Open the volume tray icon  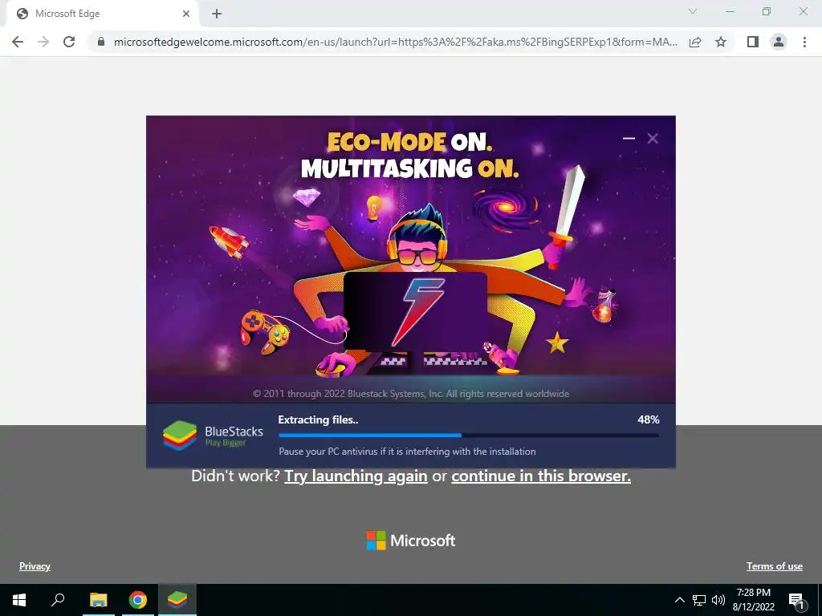point(718,600)
